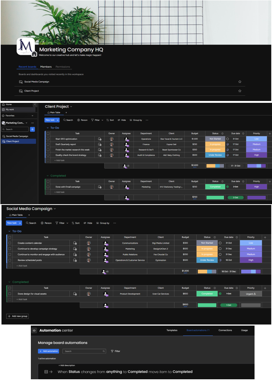Click New task in the Client Project board
Image resolution: width=272 pixels, height=383 pixels.
pos(50,120)
